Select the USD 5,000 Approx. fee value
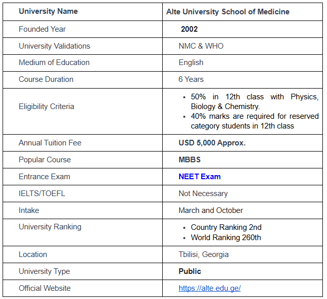 pos(212,143)
